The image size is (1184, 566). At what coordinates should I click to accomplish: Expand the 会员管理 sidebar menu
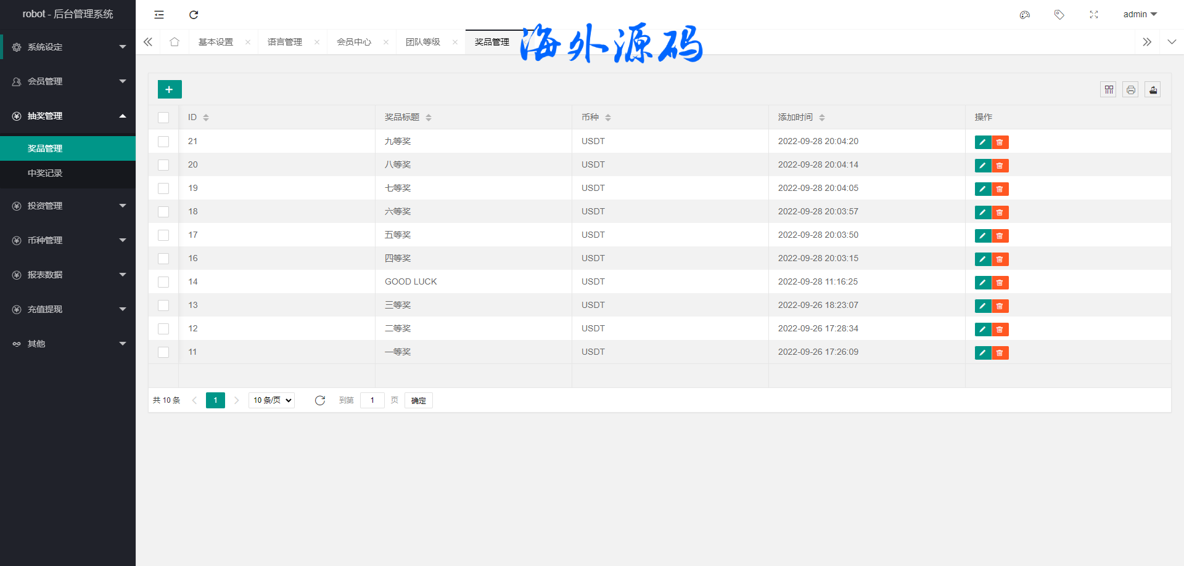click(x=68, y=81)
